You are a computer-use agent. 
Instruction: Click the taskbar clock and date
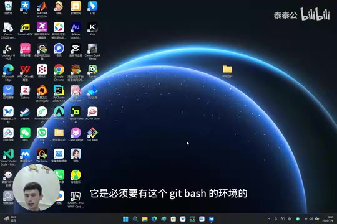click(328, 219)
